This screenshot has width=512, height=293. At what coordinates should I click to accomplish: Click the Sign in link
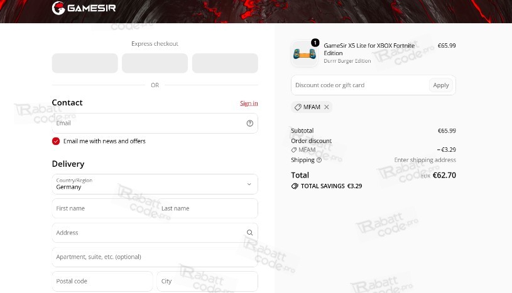click(249, 104)
